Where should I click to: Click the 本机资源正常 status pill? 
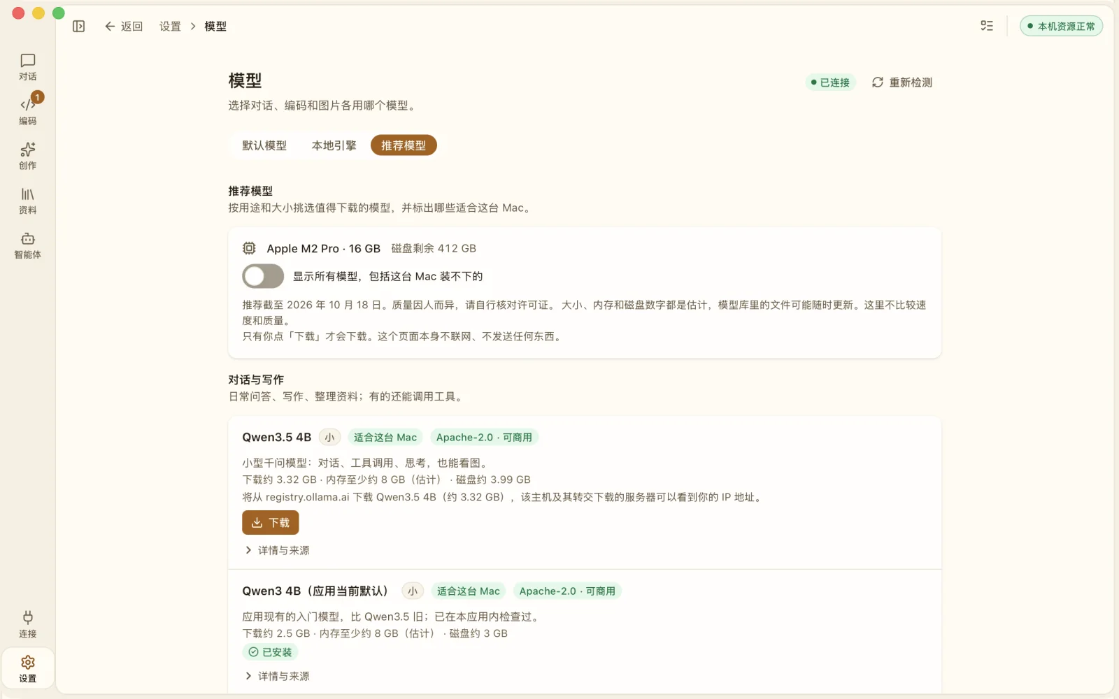(1061, 26)
